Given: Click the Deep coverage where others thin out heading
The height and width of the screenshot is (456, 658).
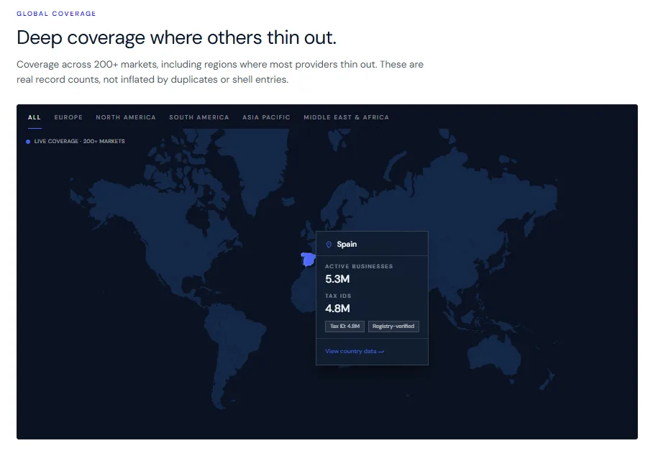Looking at the screenshot, I should pos(177,37).
